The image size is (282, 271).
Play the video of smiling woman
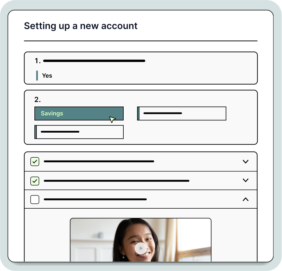tap(141, 248)
